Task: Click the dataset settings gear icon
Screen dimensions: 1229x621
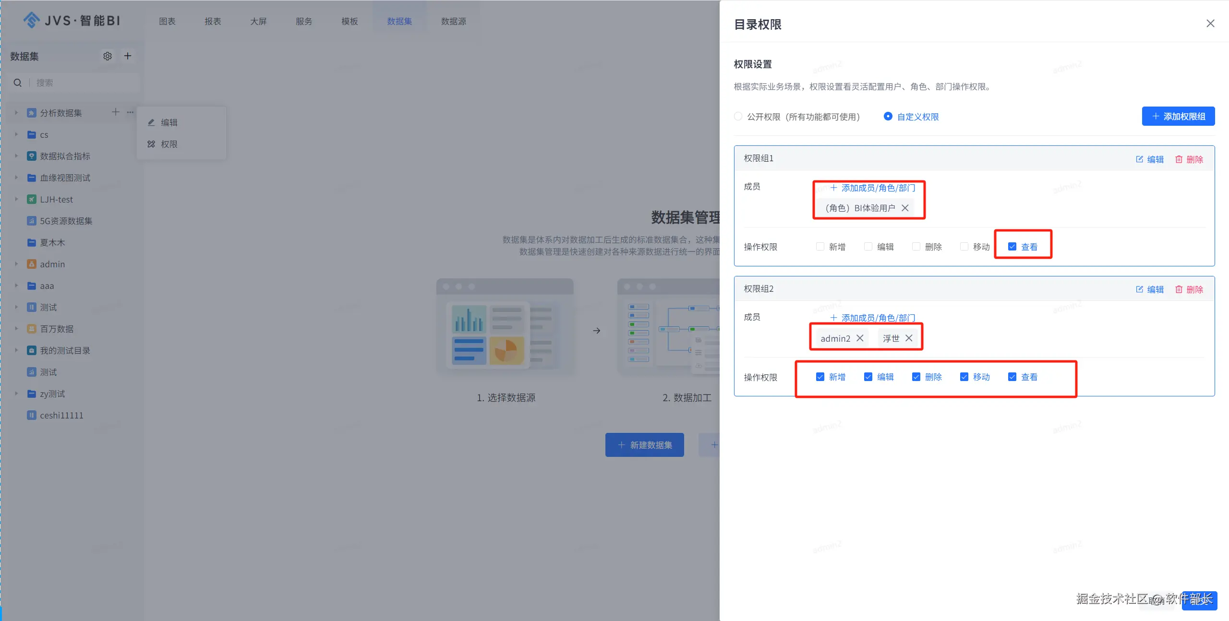Action: (x=108, y=56)
